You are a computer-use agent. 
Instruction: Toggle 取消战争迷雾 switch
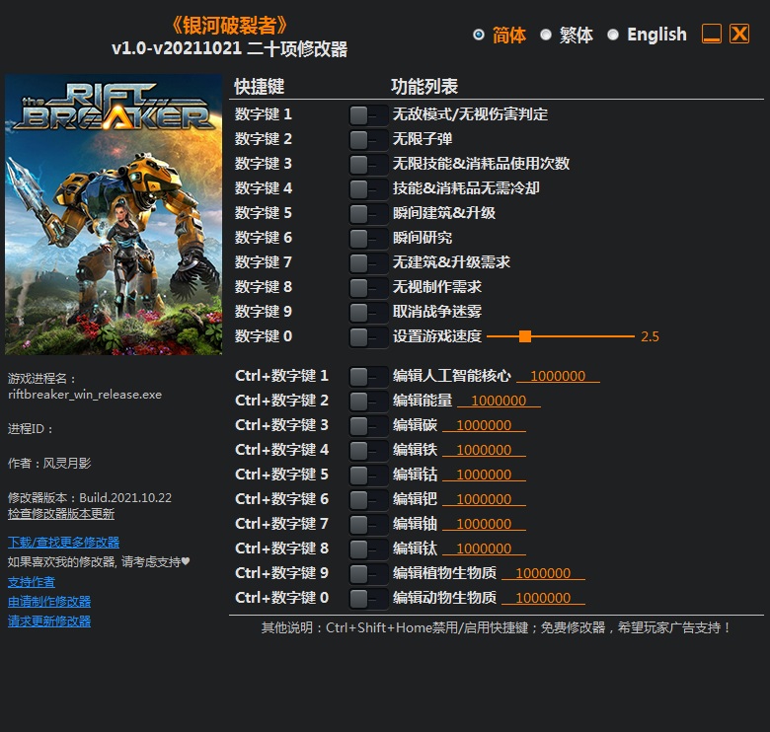pos(367,312)
